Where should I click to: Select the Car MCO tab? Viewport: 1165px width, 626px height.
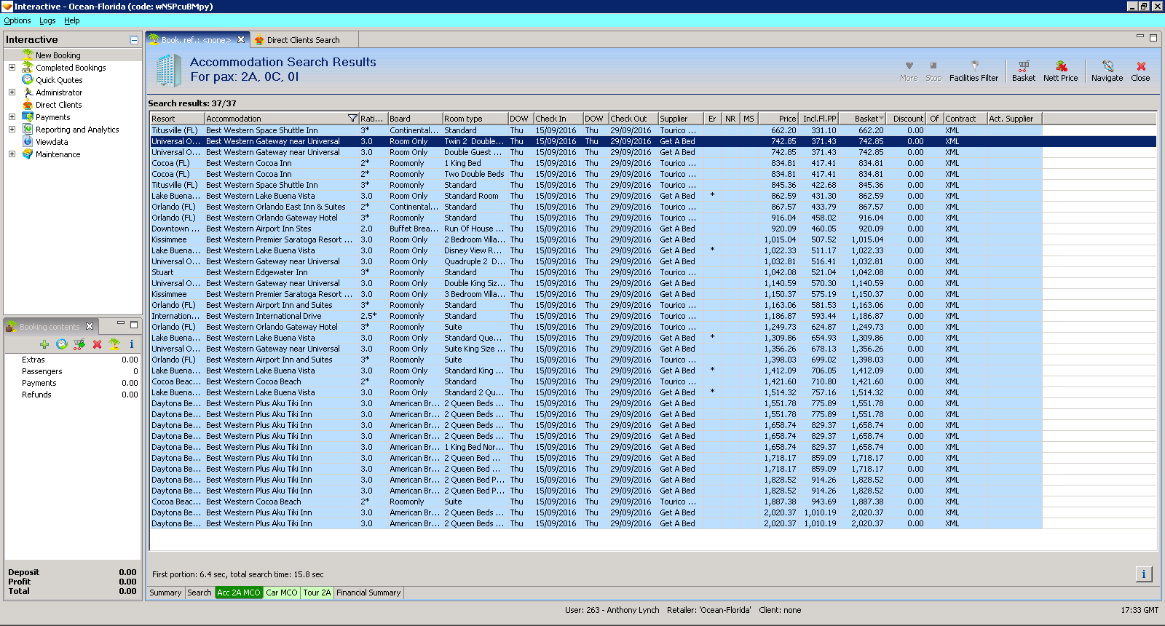pos(282,593)
